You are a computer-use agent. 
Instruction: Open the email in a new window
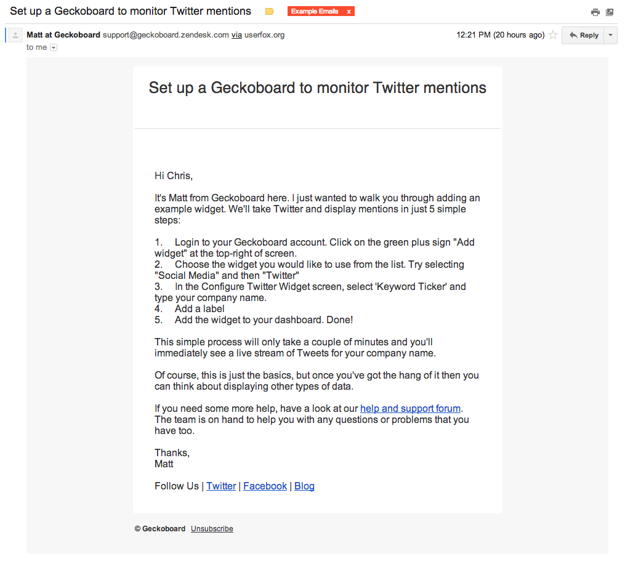610,12
